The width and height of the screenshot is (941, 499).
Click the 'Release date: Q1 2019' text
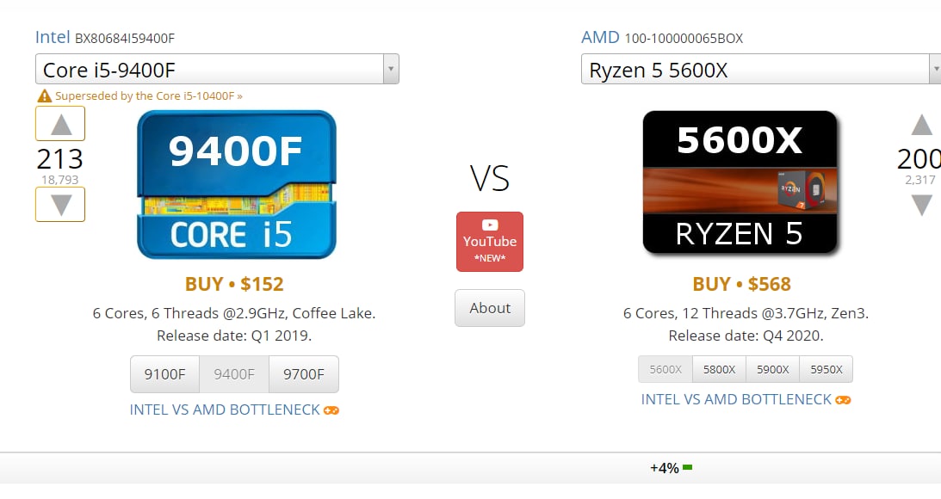[x=234, y=336]
